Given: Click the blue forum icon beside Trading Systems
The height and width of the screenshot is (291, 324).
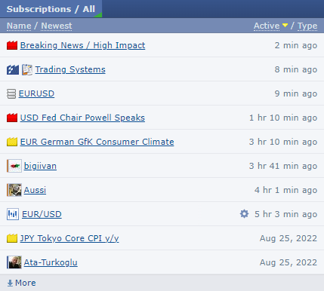Looking at the screenshot, I should pos(13,69).
